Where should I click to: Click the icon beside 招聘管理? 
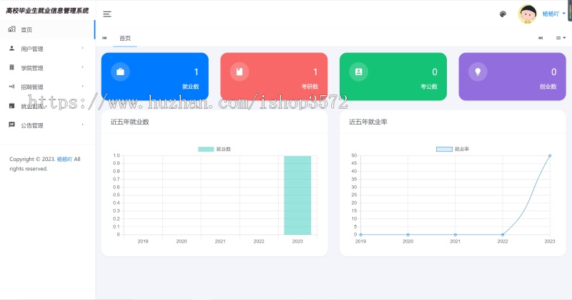11,87
